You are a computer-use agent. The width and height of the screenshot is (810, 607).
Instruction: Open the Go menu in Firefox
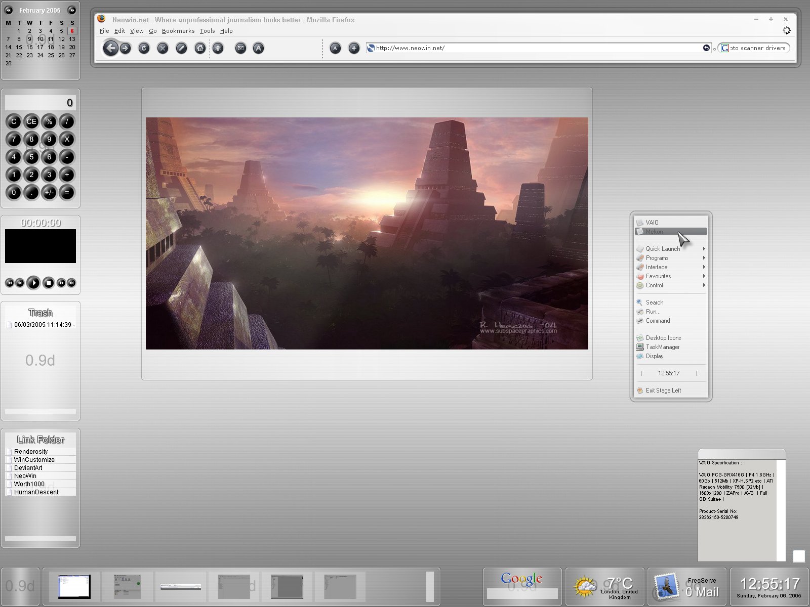click(152, 31)
